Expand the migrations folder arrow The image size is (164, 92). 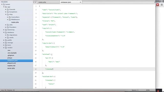[x=6, y=35]
